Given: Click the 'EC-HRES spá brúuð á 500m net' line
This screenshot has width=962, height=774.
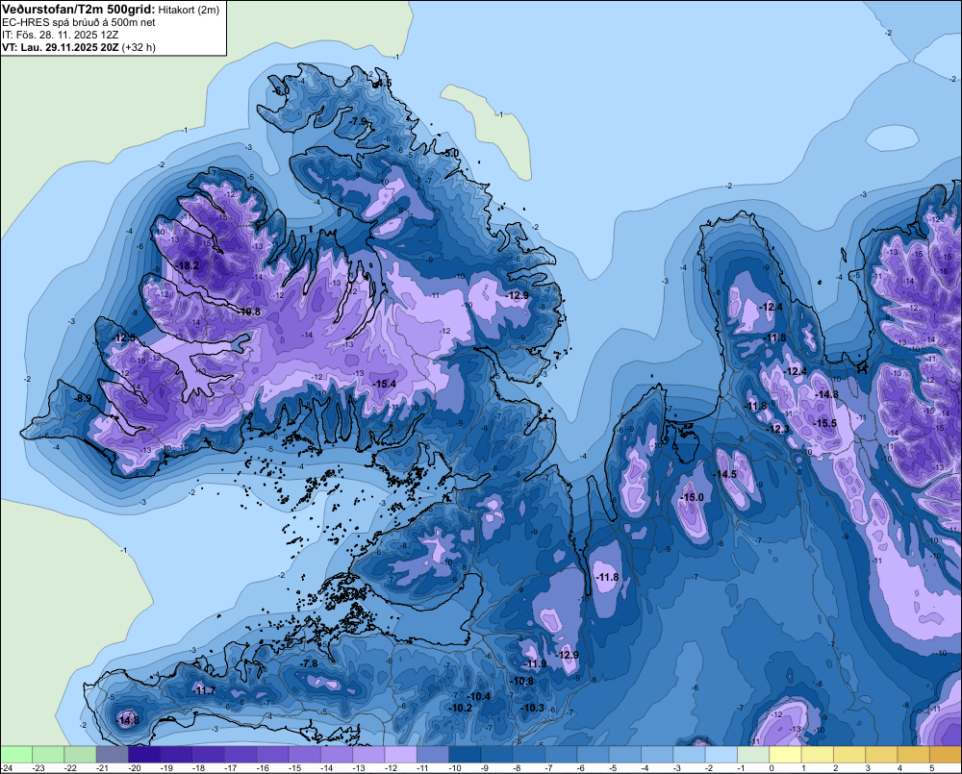Looking at the screenshot, I should click(x=79, y=23).
